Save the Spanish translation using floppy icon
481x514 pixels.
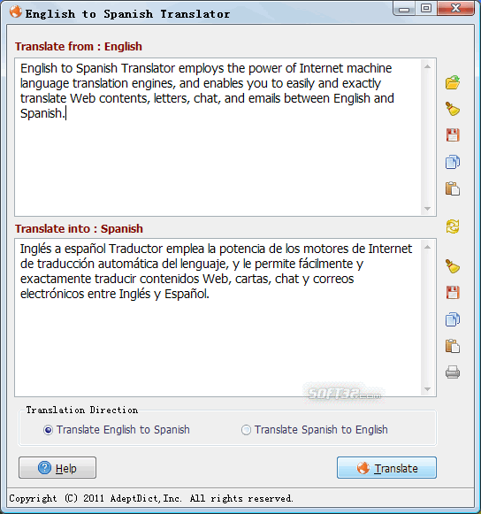pos(453,293)
